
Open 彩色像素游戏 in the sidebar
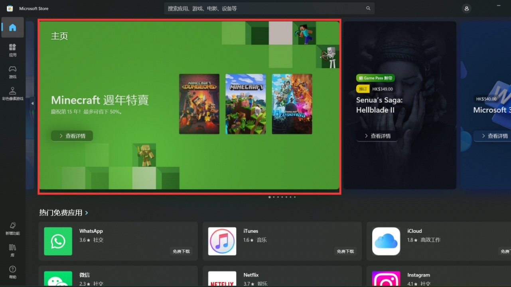point(12,94)
